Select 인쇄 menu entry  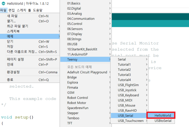[x=30, y=65]
